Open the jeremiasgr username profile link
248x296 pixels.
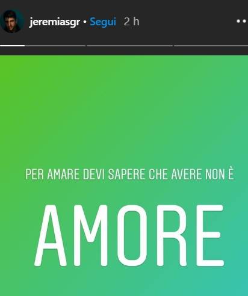55,22
